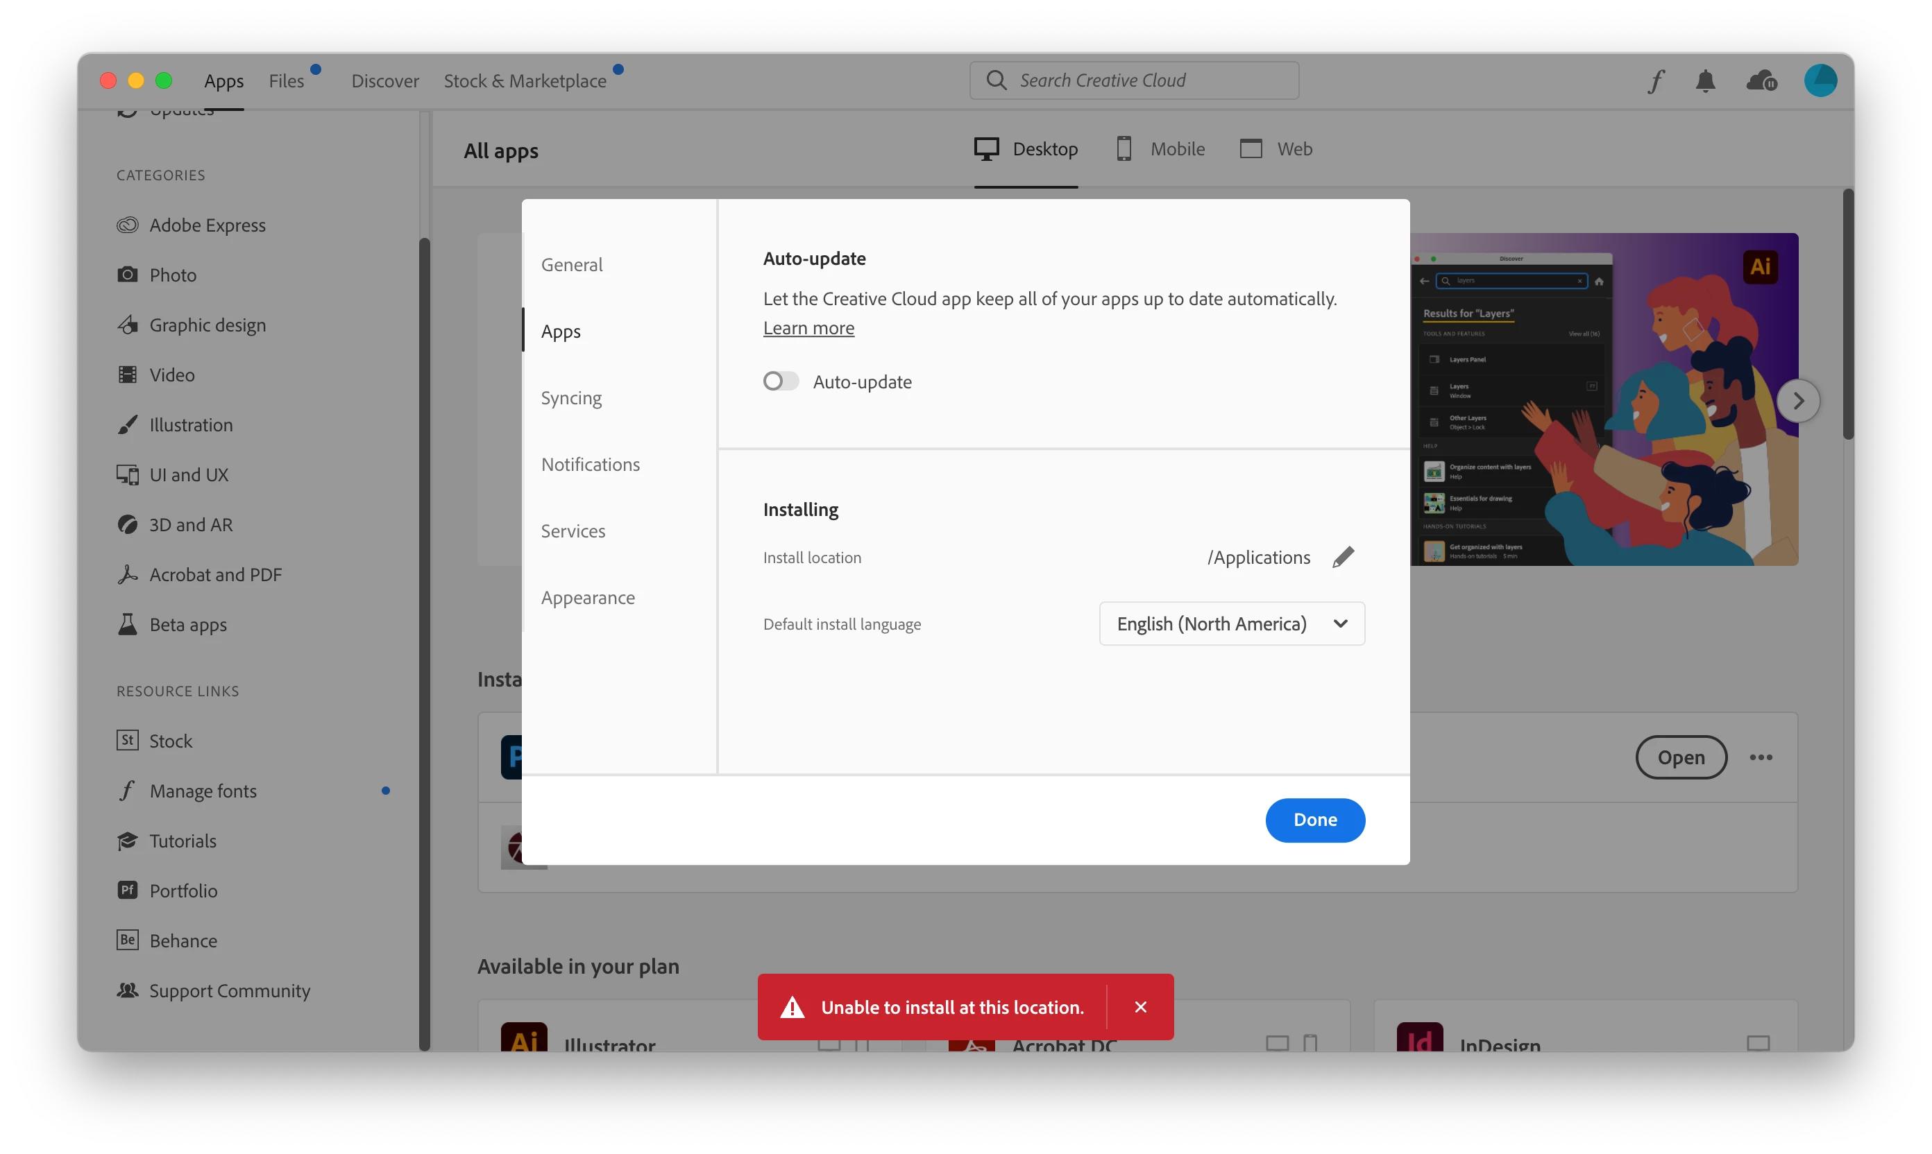Click the Stock icon in resource links
The height and width of the screenshot is (1154, 1932).
click(x=128, y=740)
